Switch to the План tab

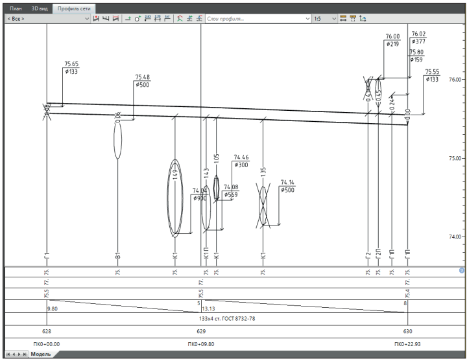[14, 8]
